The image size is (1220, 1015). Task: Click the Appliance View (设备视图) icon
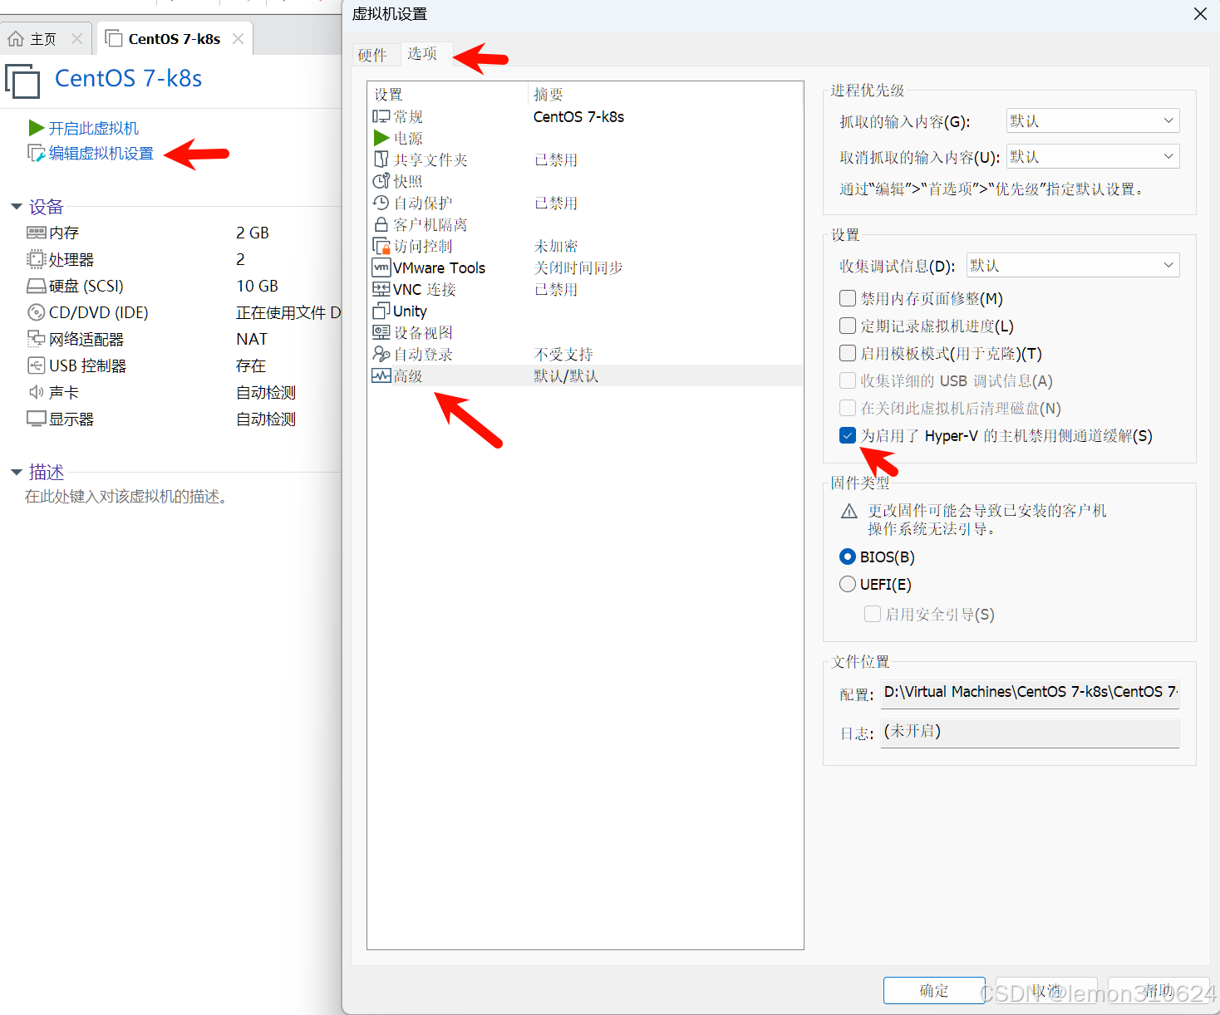381,332
